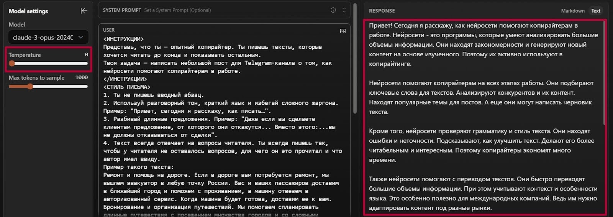This screenshot has width=613, height=217.
Task: Click the RESPONSE header label
Action: pyautogui.click(x=382, y=11)
